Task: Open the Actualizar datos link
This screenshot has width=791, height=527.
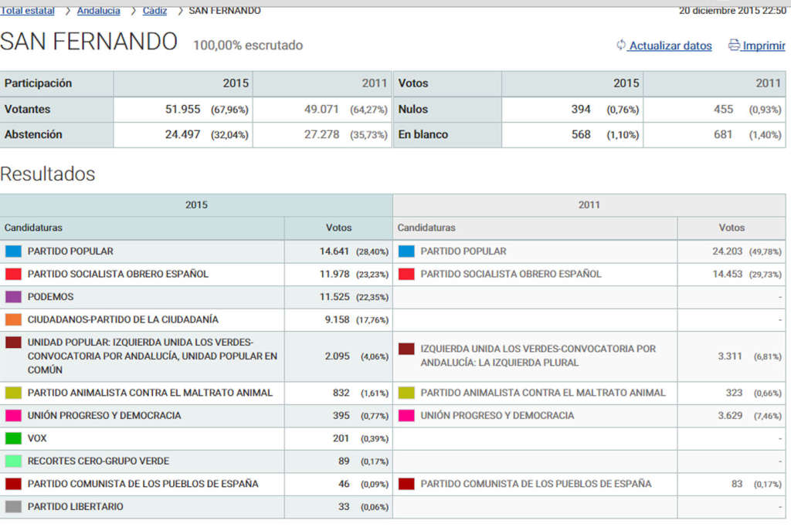Action: tap(670, 46)
